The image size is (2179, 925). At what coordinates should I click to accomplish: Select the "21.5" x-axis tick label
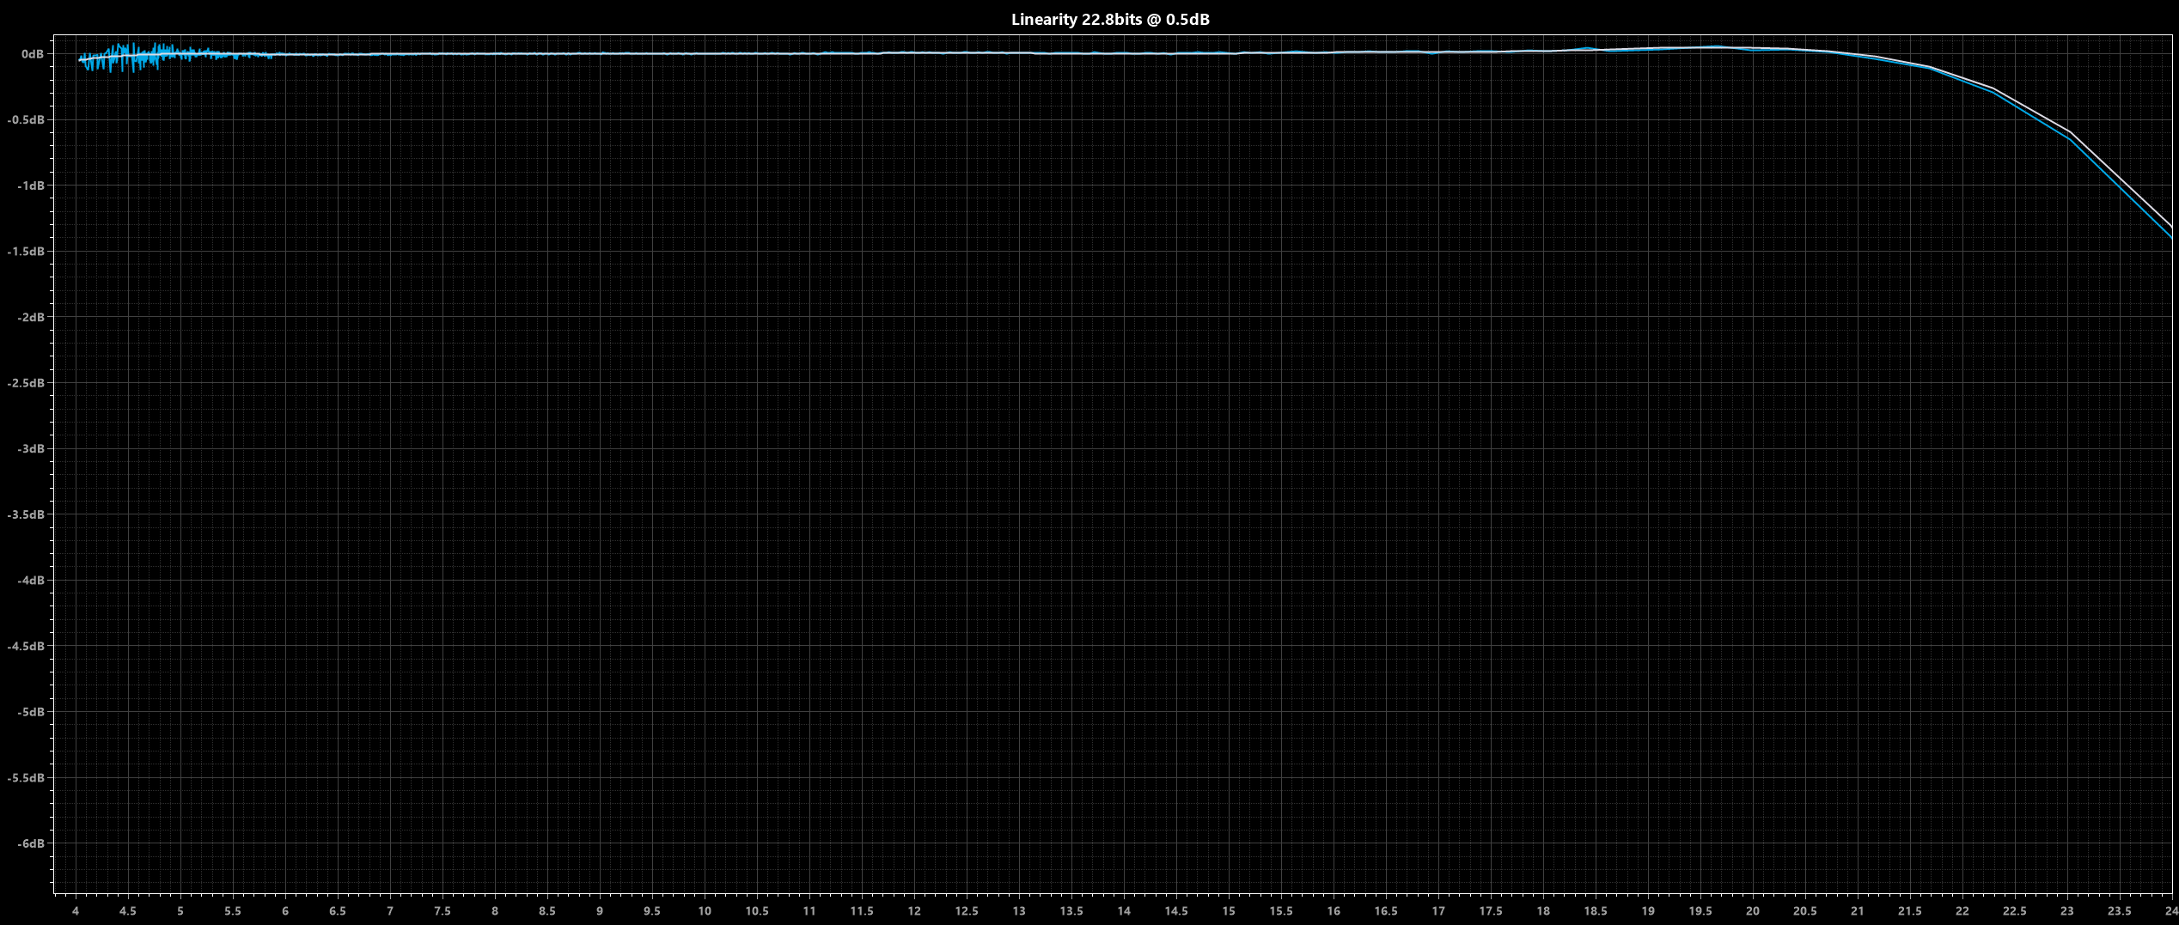[x=1910, y=911]
